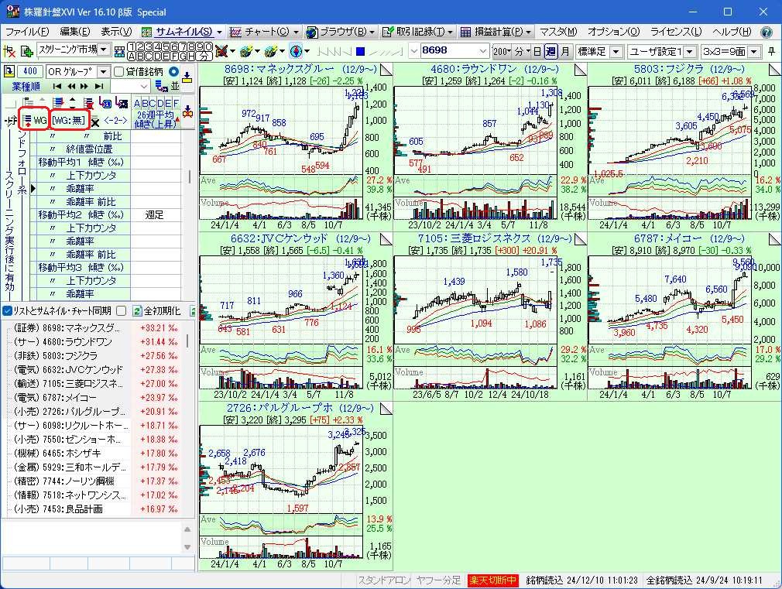Step forward with the fast-forward arrows
Viewport: 782px width, 589px height.
pyautogui.click(x=84, y=86)
